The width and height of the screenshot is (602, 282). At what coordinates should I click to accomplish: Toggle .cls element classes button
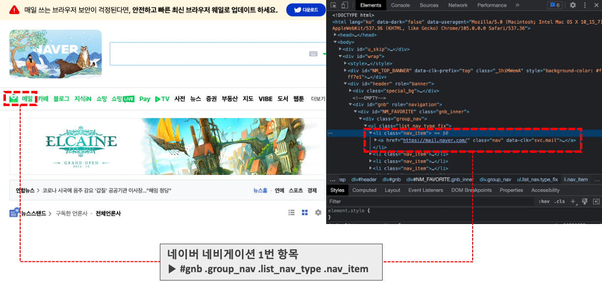point(560,201)
